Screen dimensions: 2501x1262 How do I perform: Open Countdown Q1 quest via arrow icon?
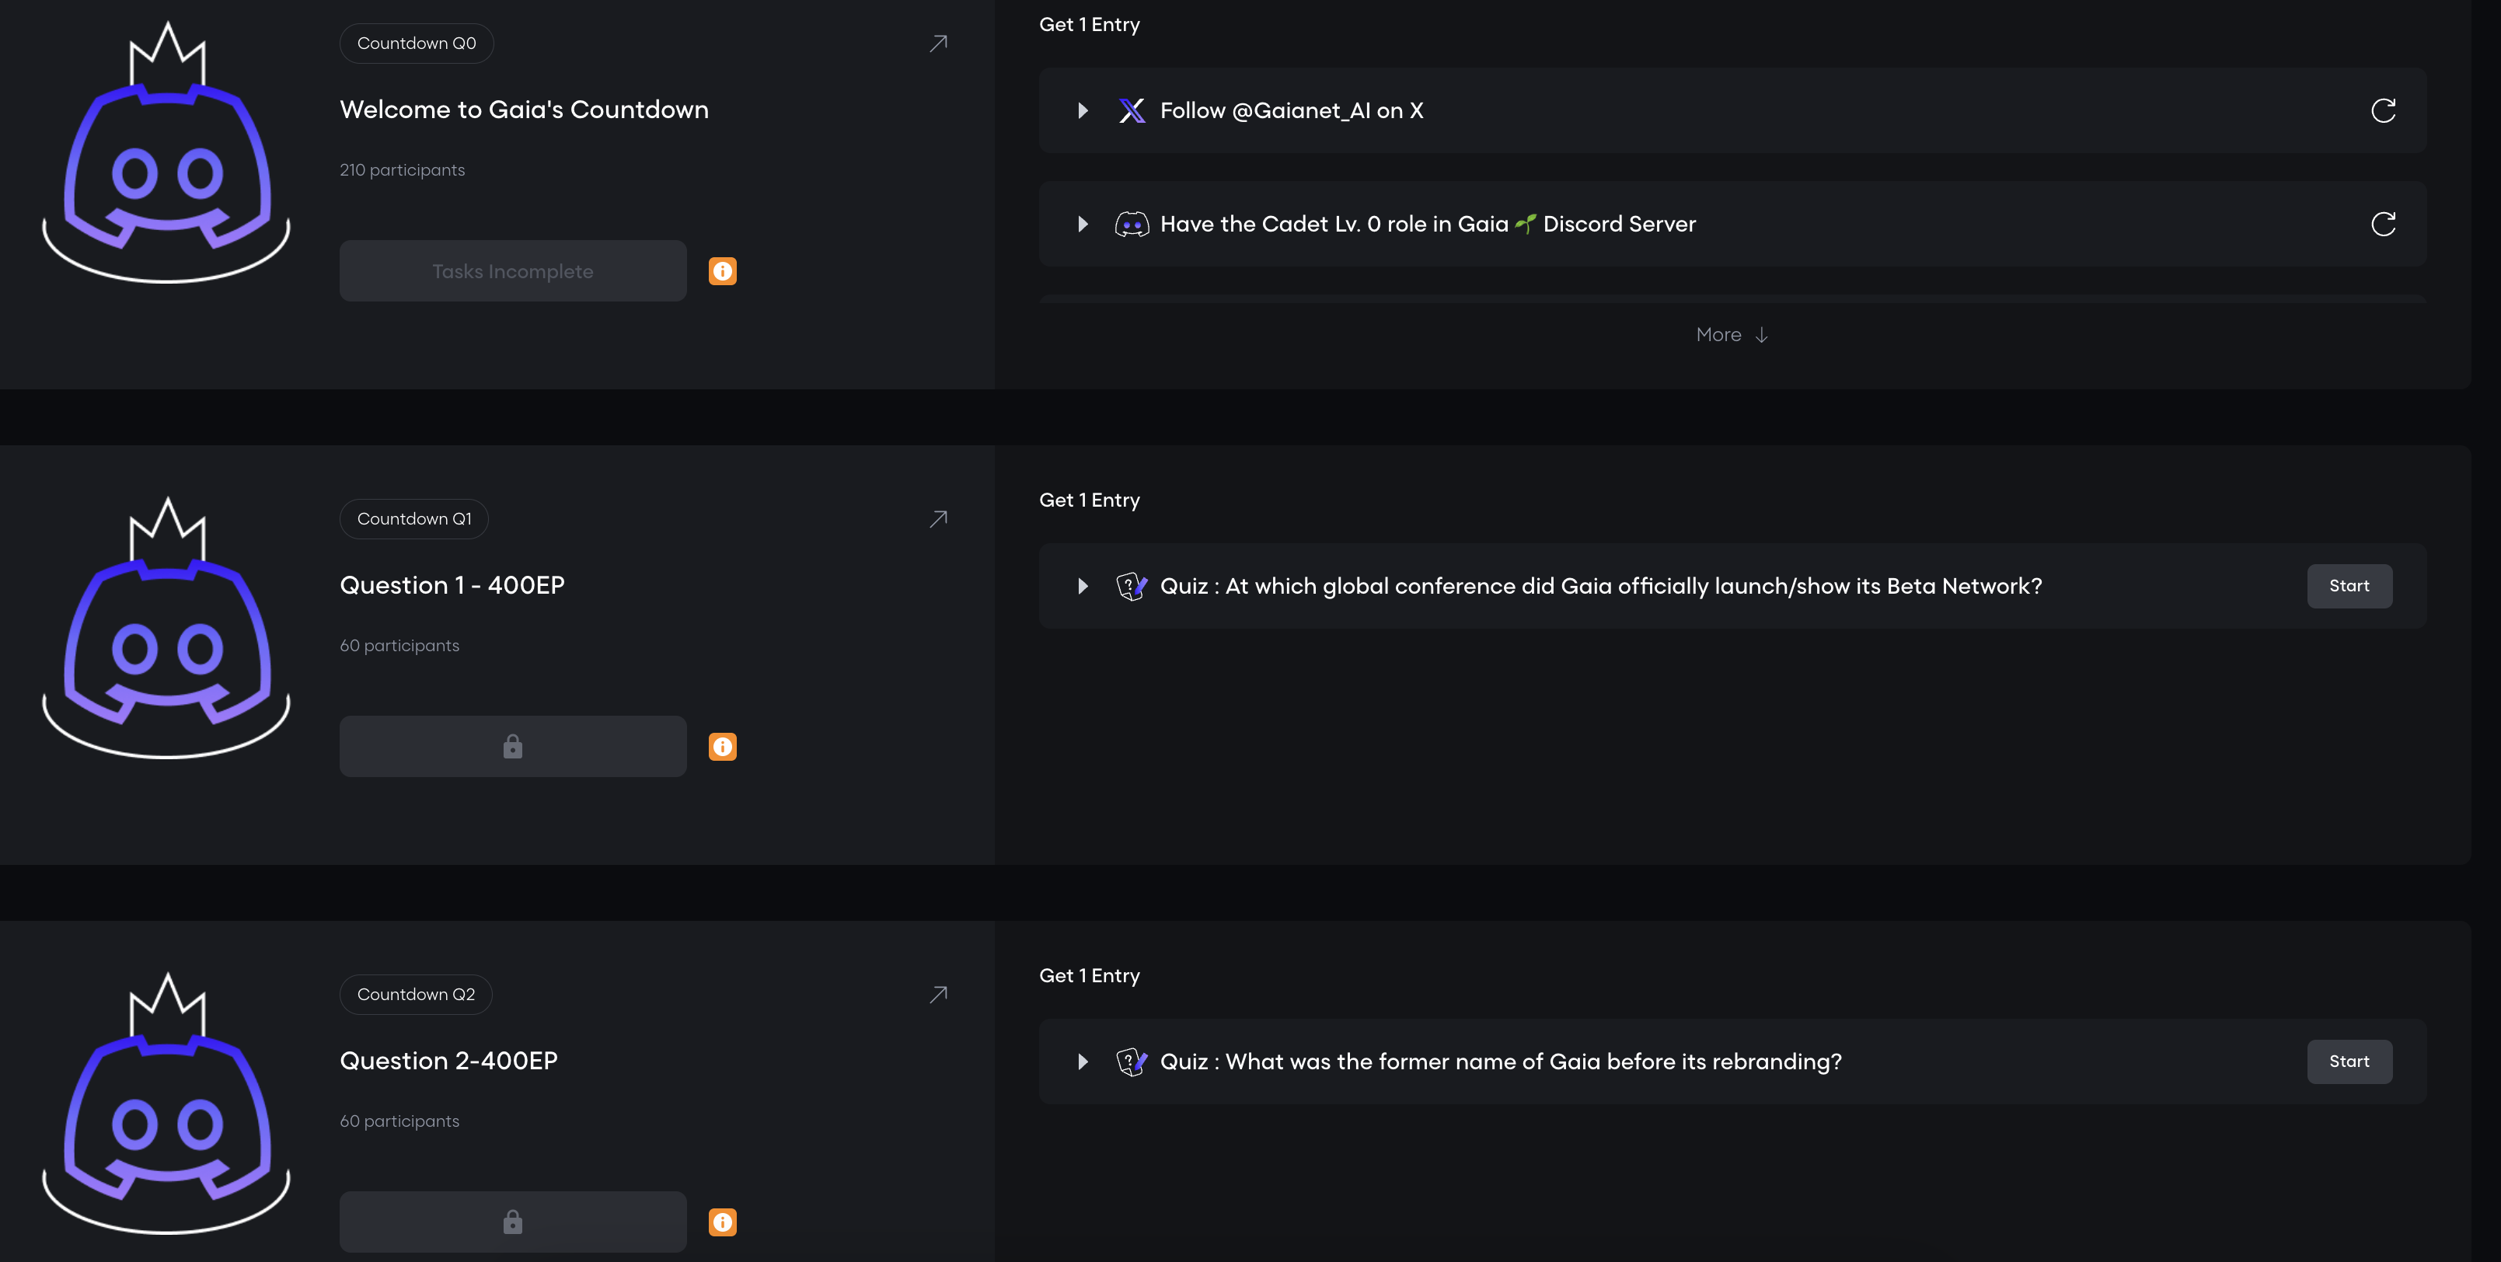point(938,519)
